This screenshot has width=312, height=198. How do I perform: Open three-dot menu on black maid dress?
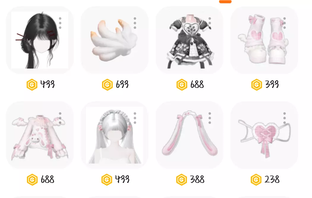[x=210, y=23]
